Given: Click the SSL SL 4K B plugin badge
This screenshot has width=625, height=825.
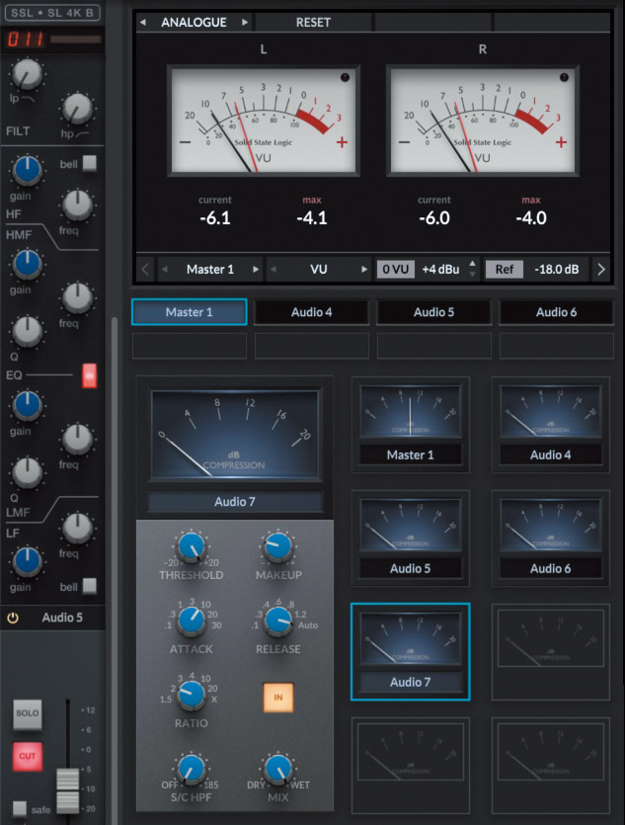Looking at the screenshot, I should (x=52, y=12).
